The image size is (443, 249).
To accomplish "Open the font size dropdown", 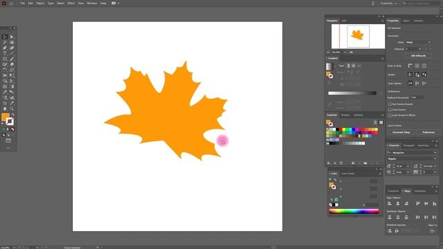I will pos(408,166).
